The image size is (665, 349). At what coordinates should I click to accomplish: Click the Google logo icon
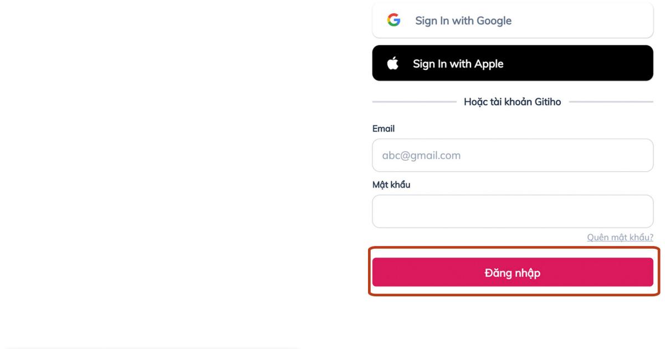pyautogui.click(x=393, y=20)
